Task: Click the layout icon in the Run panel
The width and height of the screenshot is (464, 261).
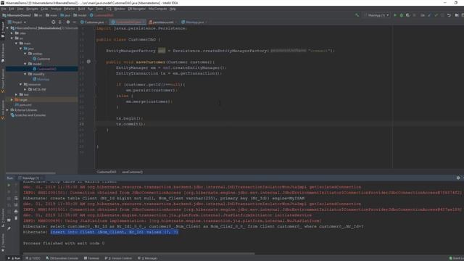Action: (x=9, y=220)
